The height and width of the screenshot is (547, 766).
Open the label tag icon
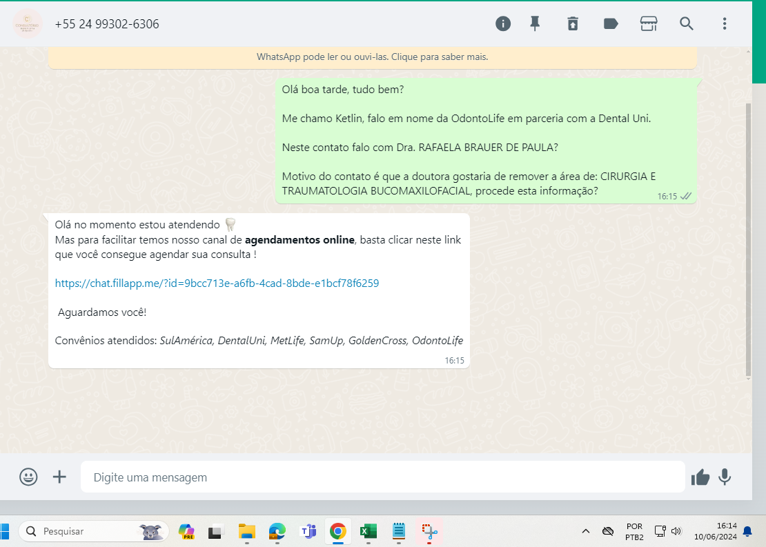(x=611, y=23)
